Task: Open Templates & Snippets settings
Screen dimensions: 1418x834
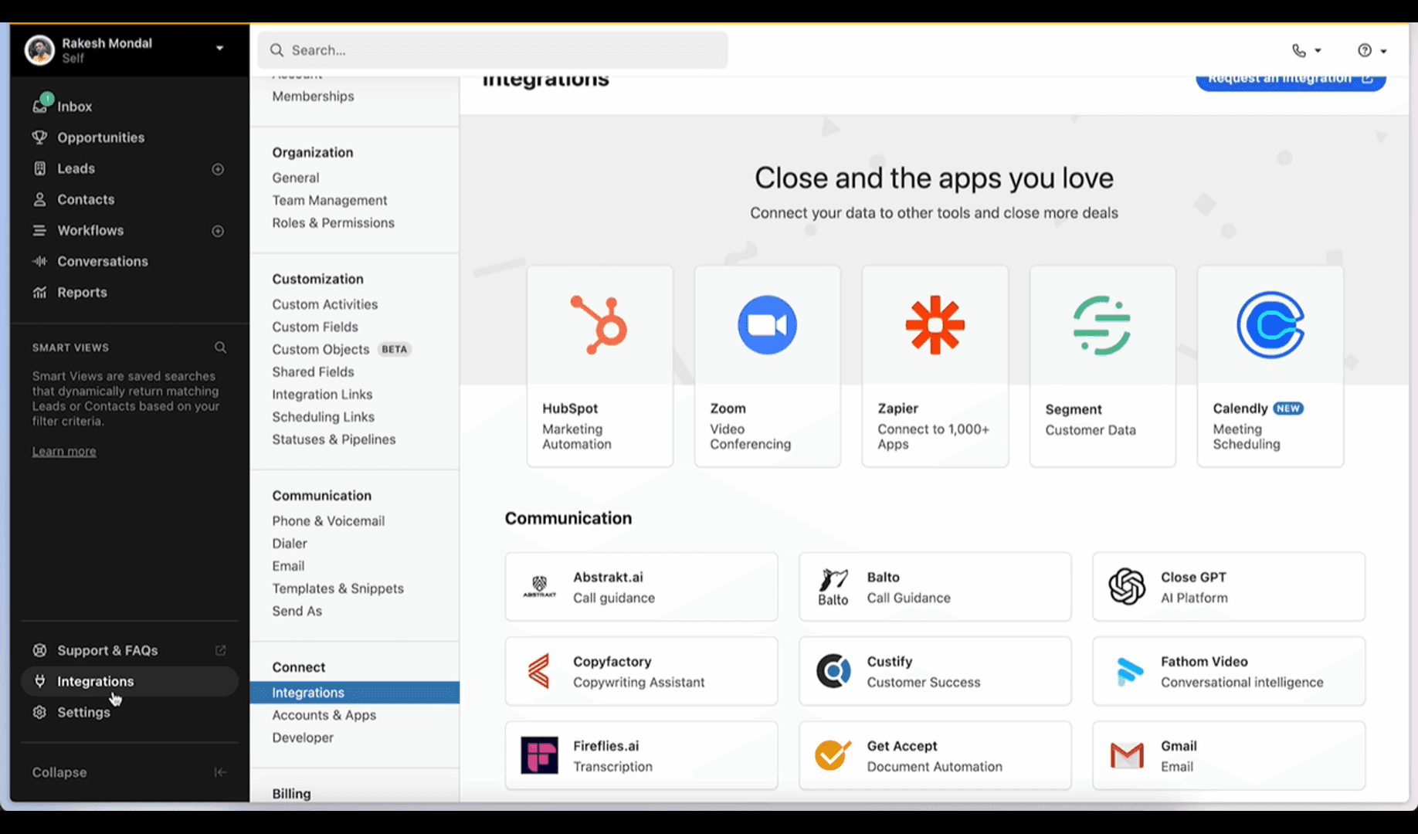Action: pyautogui.click(x=338, y=588)
